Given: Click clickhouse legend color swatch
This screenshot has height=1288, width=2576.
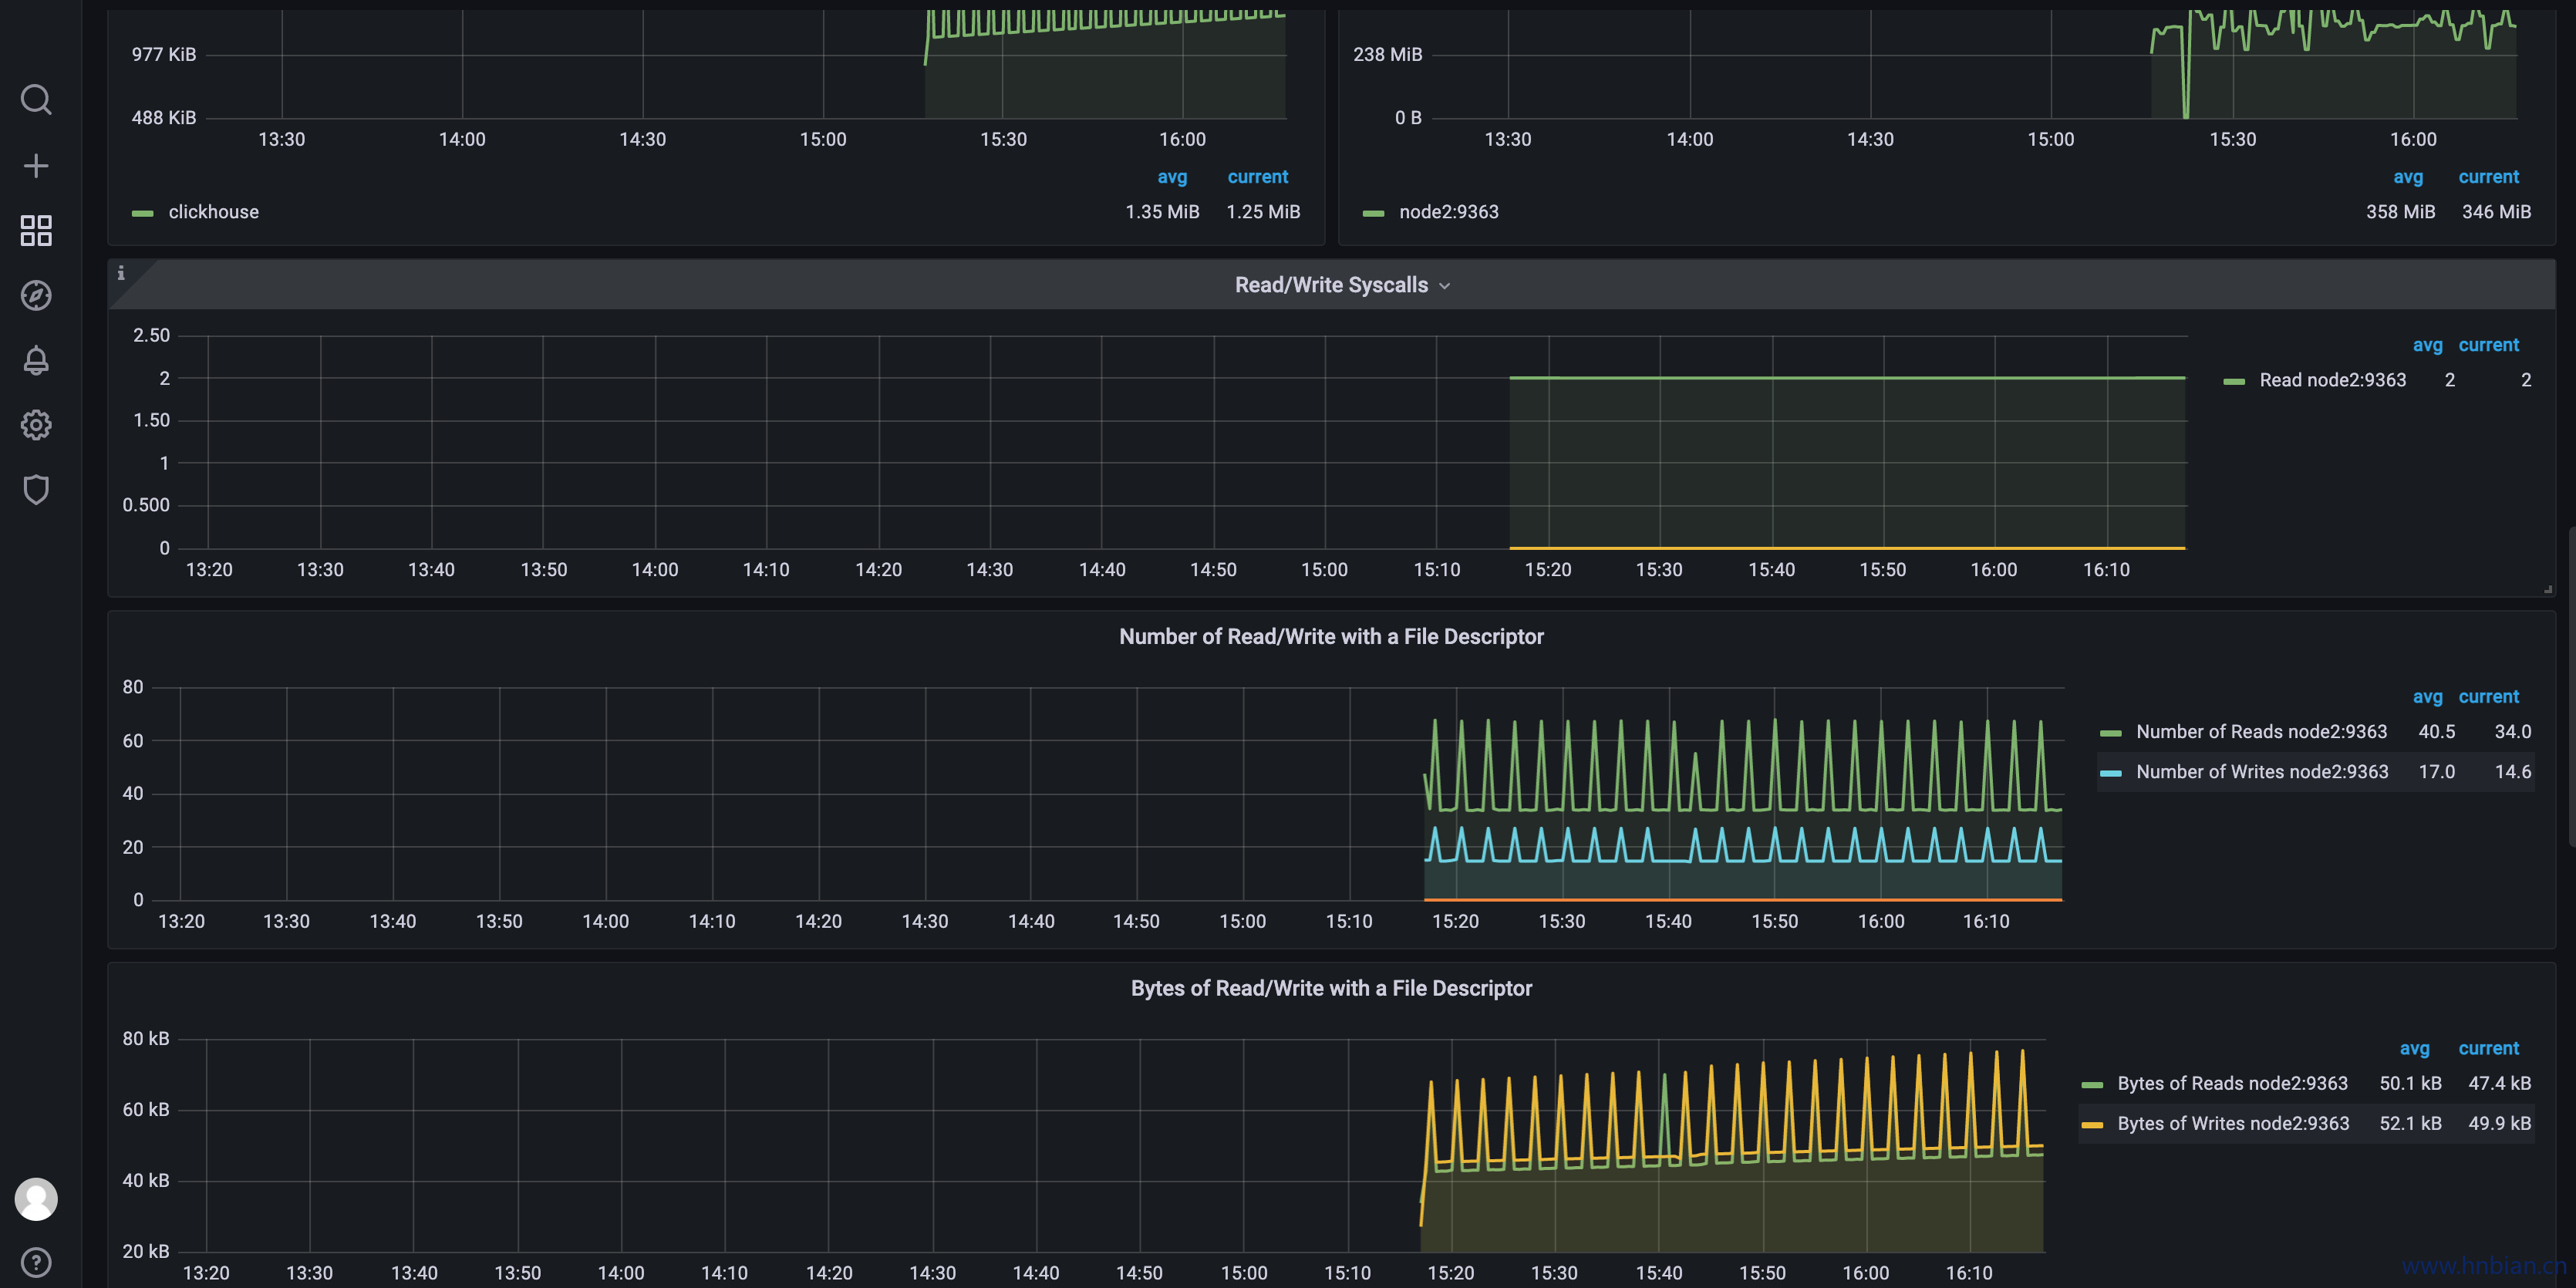Looking at the screenshot, I should (143, 213).
